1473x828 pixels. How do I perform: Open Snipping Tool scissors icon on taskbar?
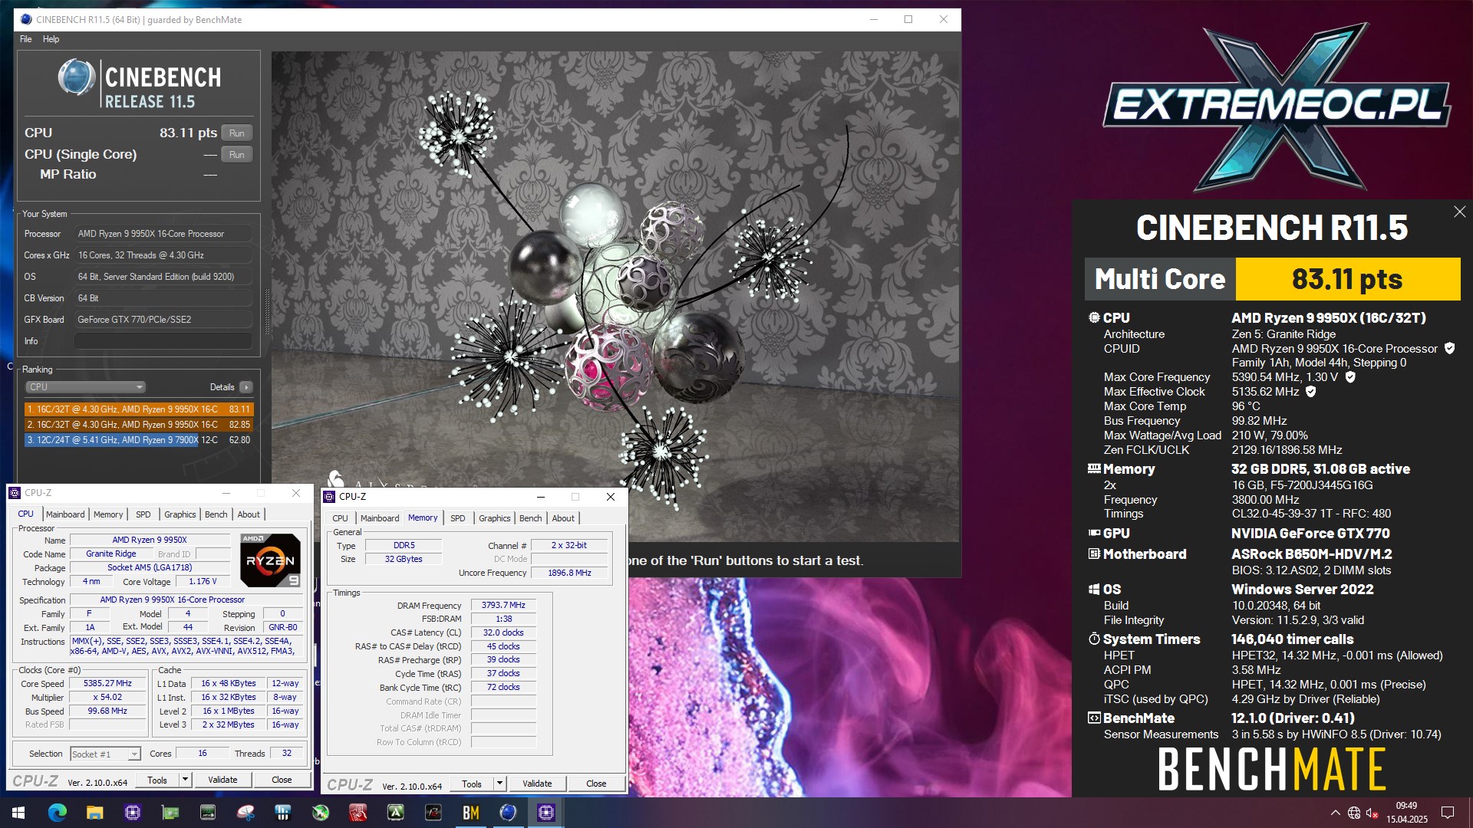pos(245,813)
